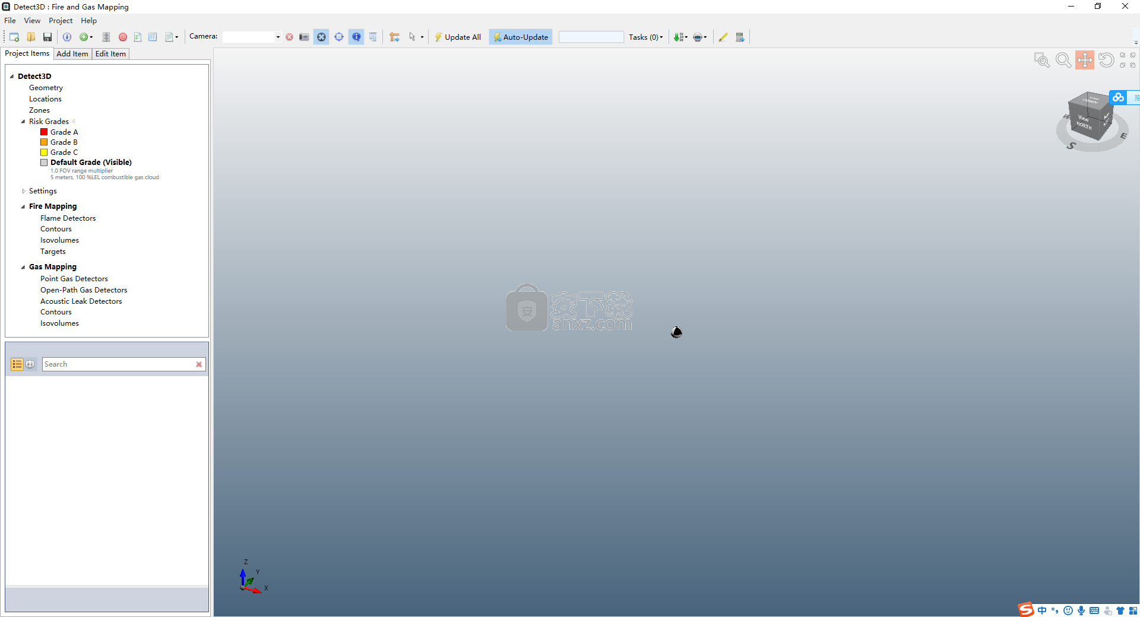Screen dimensions: 1140x617
Task: Select Acoustic Leak Detectors item
Action: (x=81, y=301)
